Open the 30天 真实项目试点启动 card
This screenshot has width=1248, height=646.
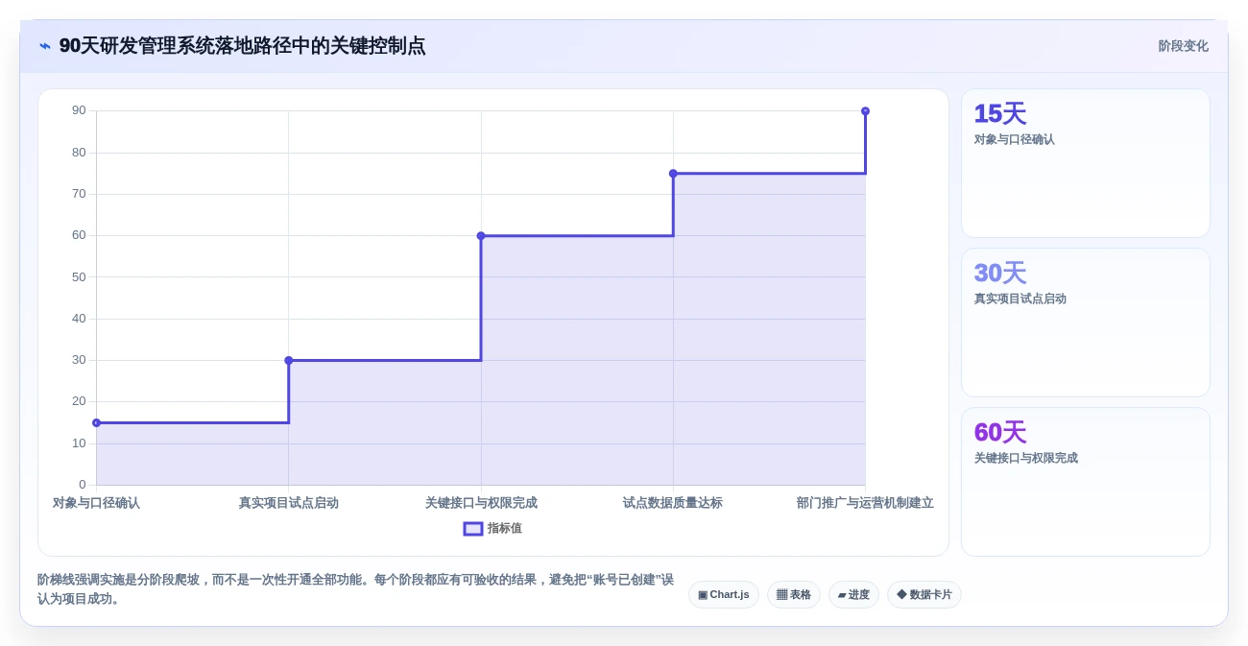(x=1086, y=323)
